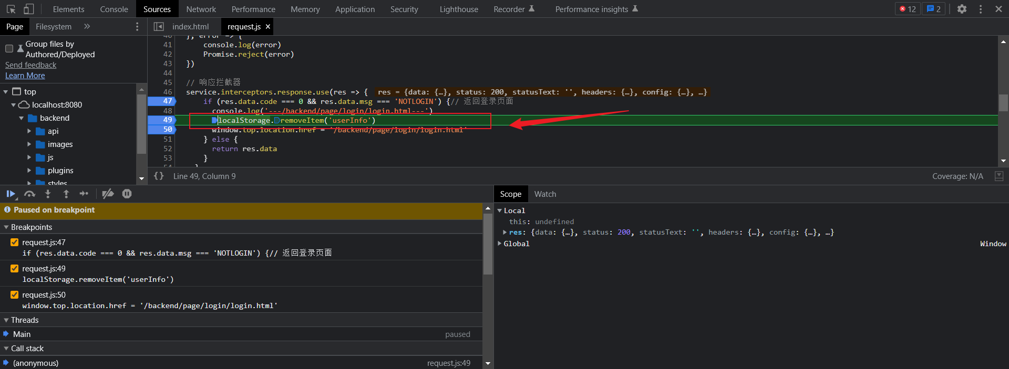Close the request.js editor tab
The height and width of the screenshot is (369, 1009).
pos(268,26)
